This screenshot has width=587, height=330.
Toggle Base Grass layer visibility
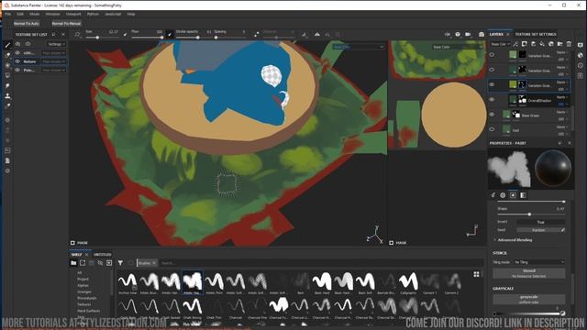click(x=492, y=115)
